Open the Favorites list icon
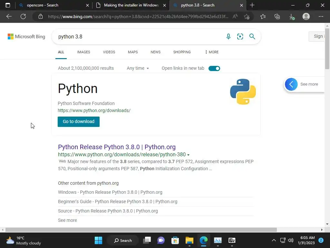 tap(263, 16)
